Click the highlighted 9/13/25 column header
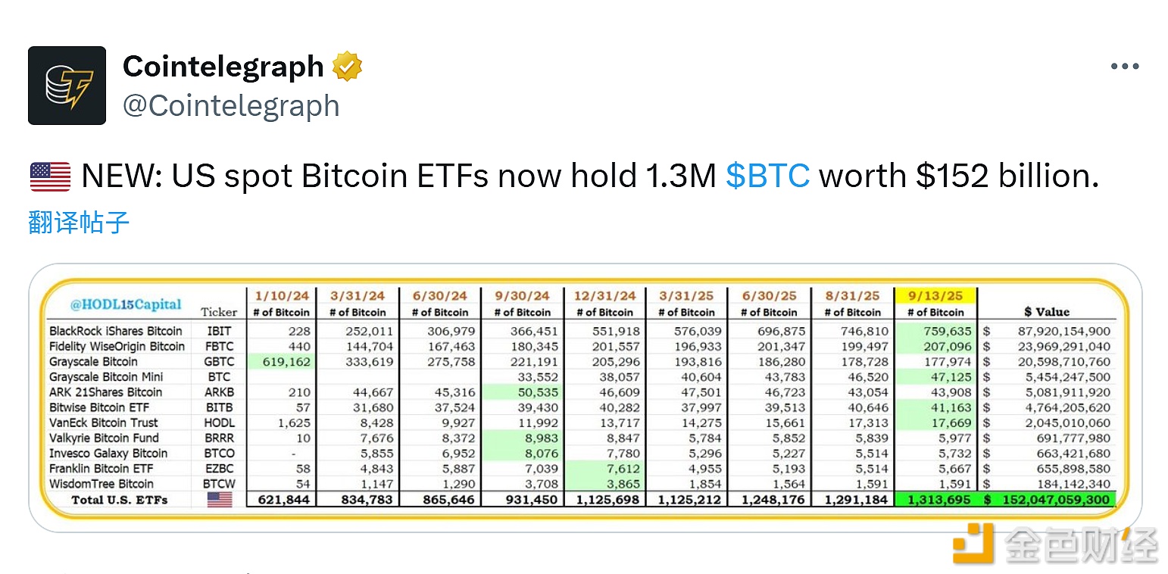Screen dimensions: 1168x574 click(936, 296)
